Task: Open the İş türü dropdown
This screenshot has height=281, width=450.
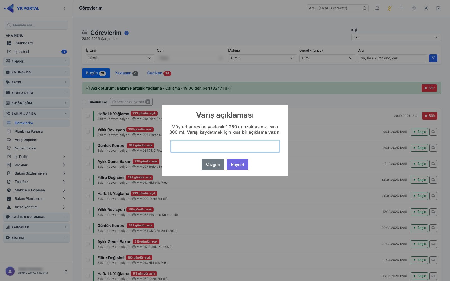Action: (120, 58)
